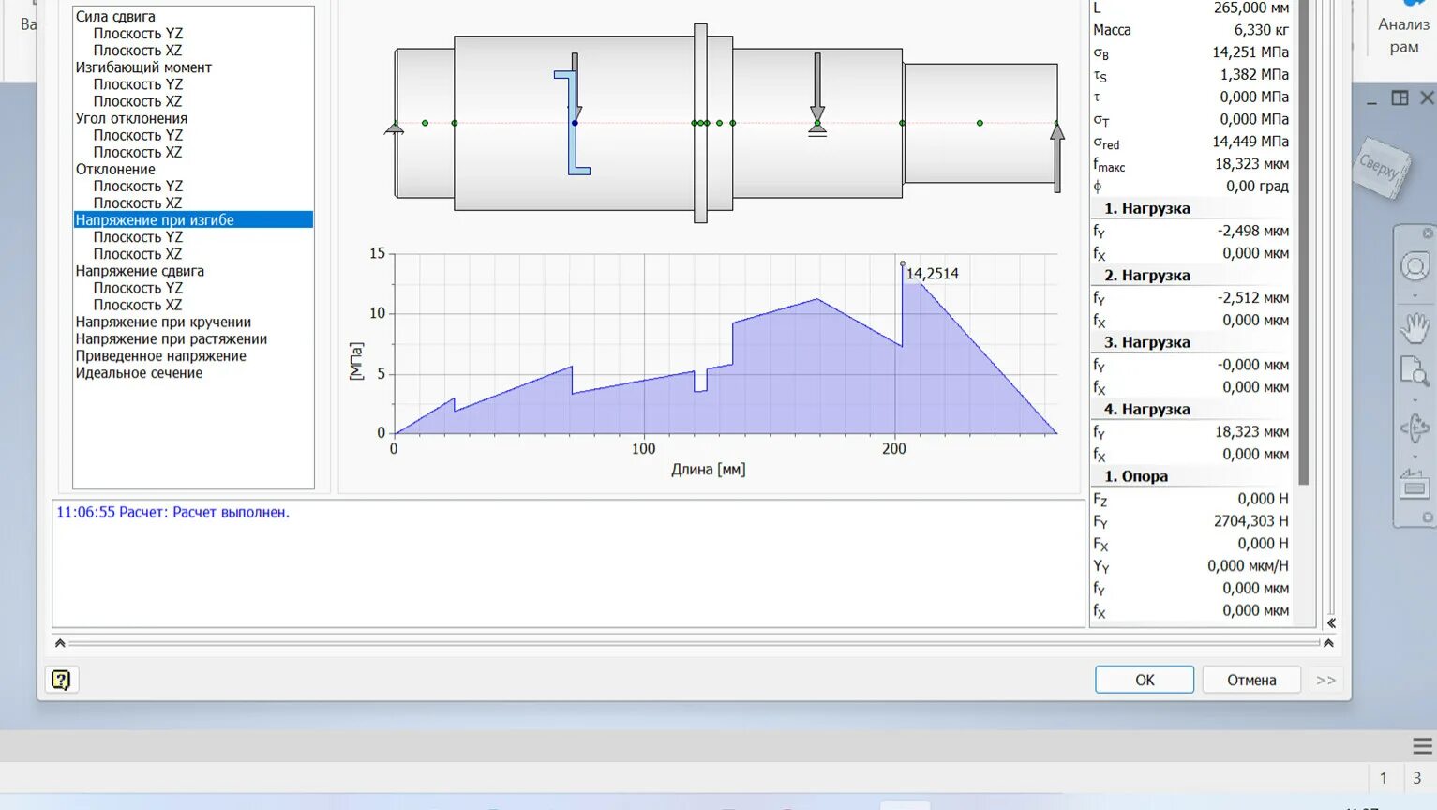This screenshot has height=810, width=1437.
Task: Select Изгибающий момент graph
Action: (143, 67)
